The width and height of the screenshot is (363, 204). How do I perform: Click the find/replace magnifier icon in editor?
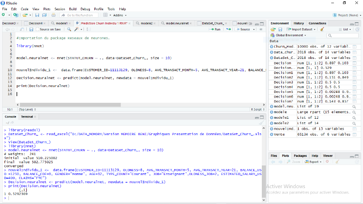(69, 29)
